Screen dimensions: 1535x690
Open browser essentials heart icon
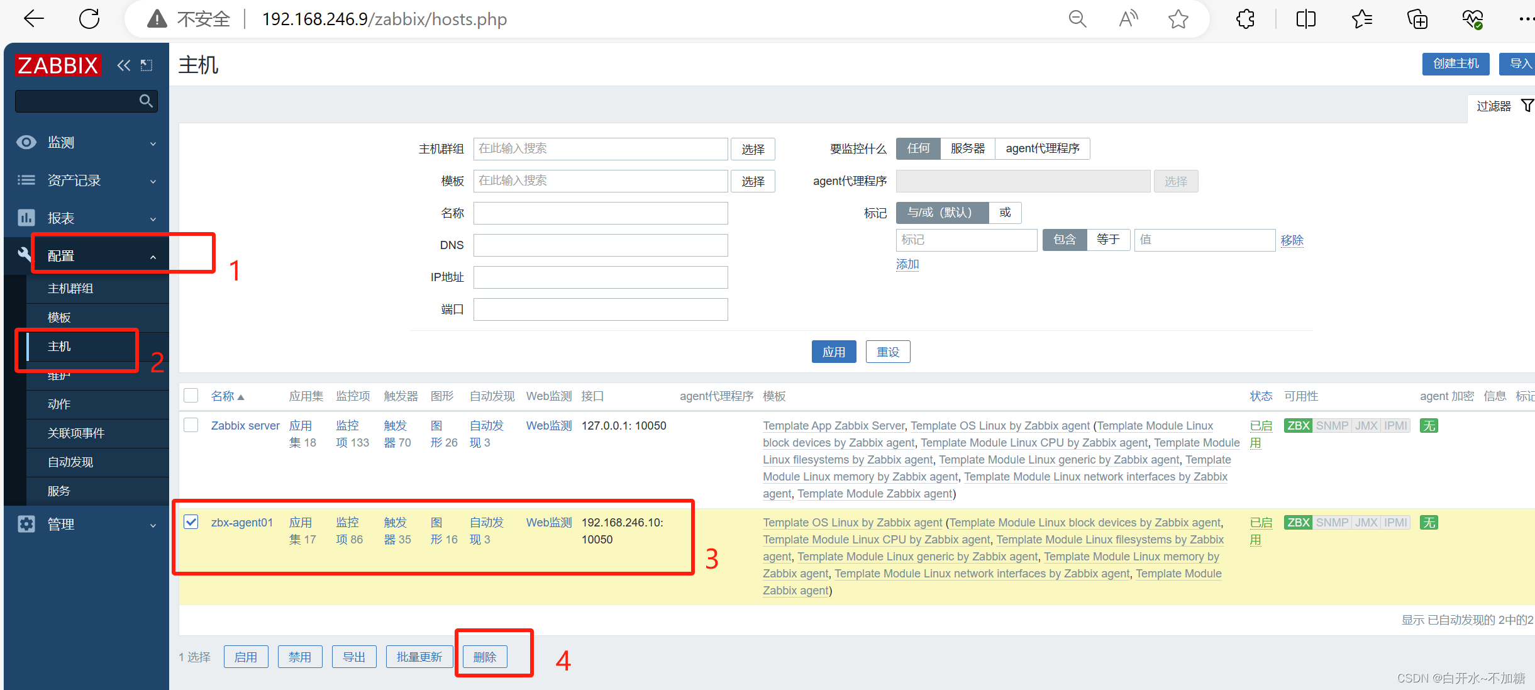click(x=1473, y=19)
